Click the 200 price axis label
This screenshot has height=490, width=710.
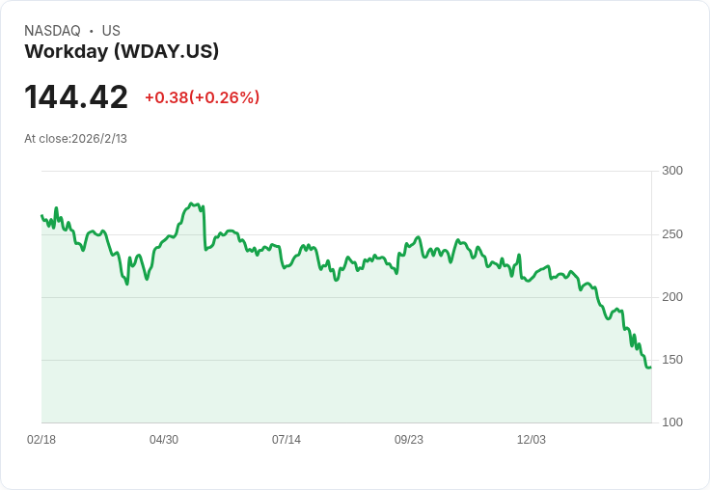pyautogui.click(x=672, y=297)
